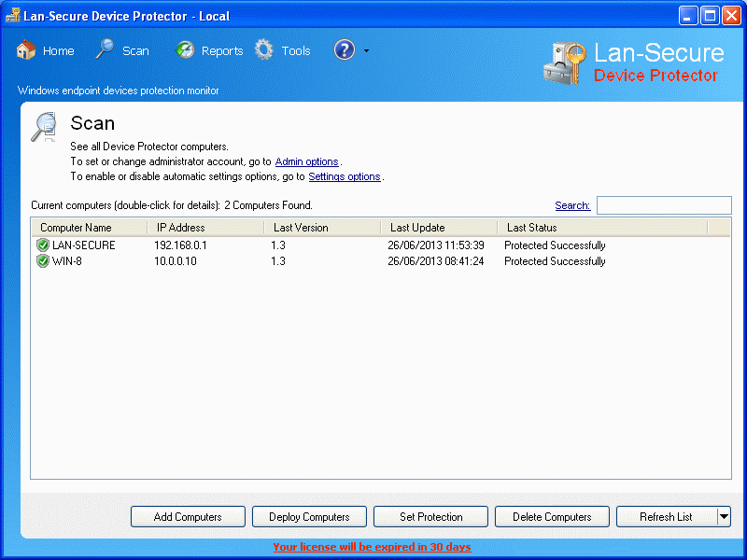Click timestamp 26/06/2013 11:53:39
This screenshot has height=560, width=747.
click(436, 245)
